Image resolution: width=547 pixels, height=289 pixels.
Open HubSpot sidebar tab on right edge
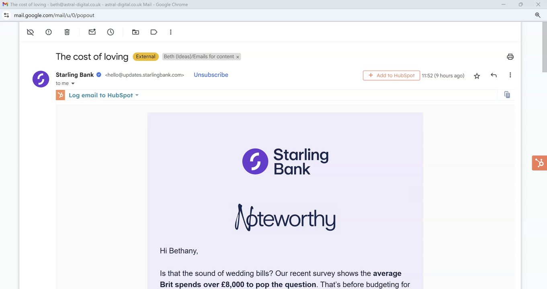[539, 163]
